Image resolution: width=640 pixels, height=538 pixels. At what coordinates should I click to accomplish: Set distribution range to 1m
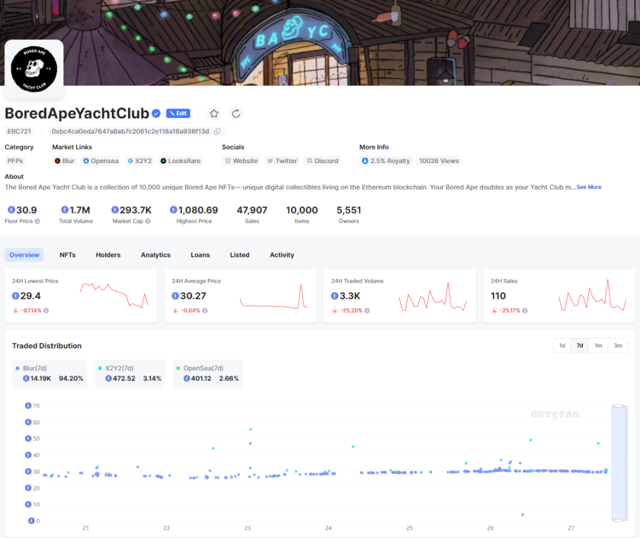(599, 346)
